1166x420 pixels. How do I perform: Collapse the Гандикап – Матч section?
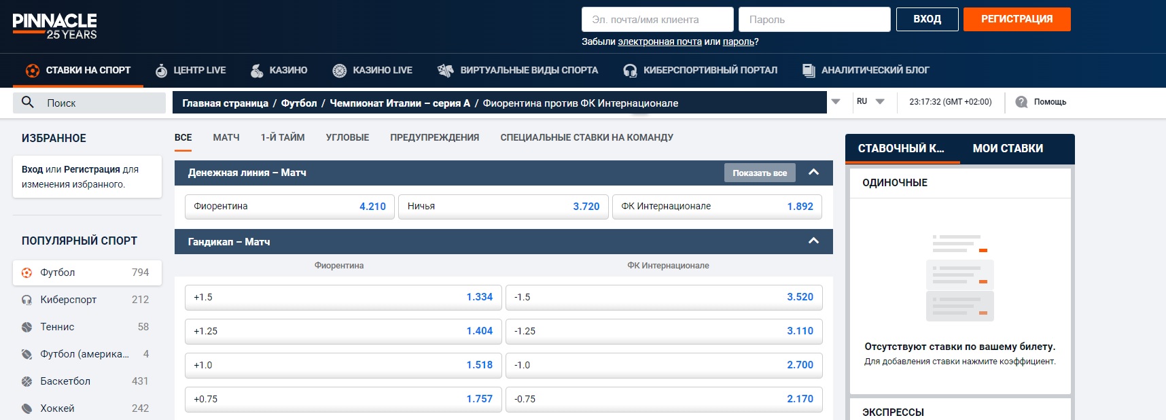(813, 241)
